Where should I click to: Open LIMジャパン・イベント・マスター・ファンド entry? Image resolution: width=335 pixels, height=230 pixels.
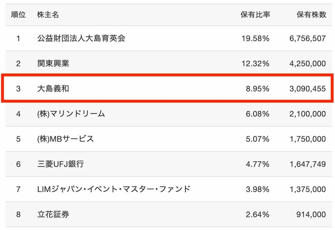point(114,189)
